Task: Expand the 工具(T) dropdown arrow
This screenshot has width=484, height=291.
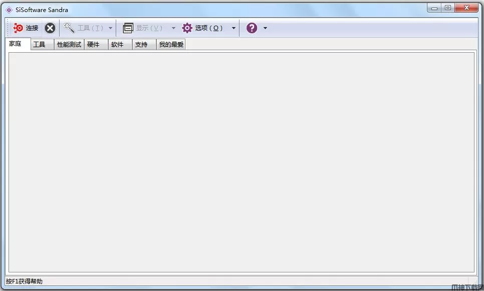Action: tap(111, 28)
